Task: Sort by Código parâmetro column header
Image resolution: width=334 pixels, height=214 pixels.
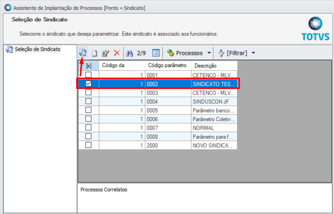Action: click(x=168, y=66)
